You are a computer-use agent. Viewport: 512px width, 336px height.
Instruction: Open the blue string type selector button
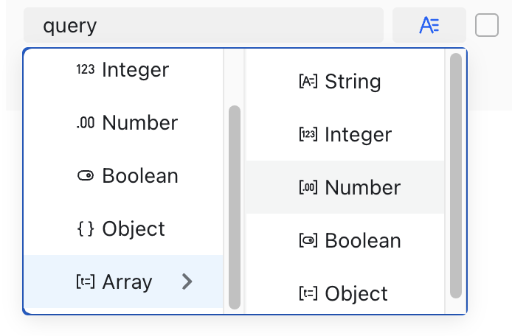pos(429,25)
